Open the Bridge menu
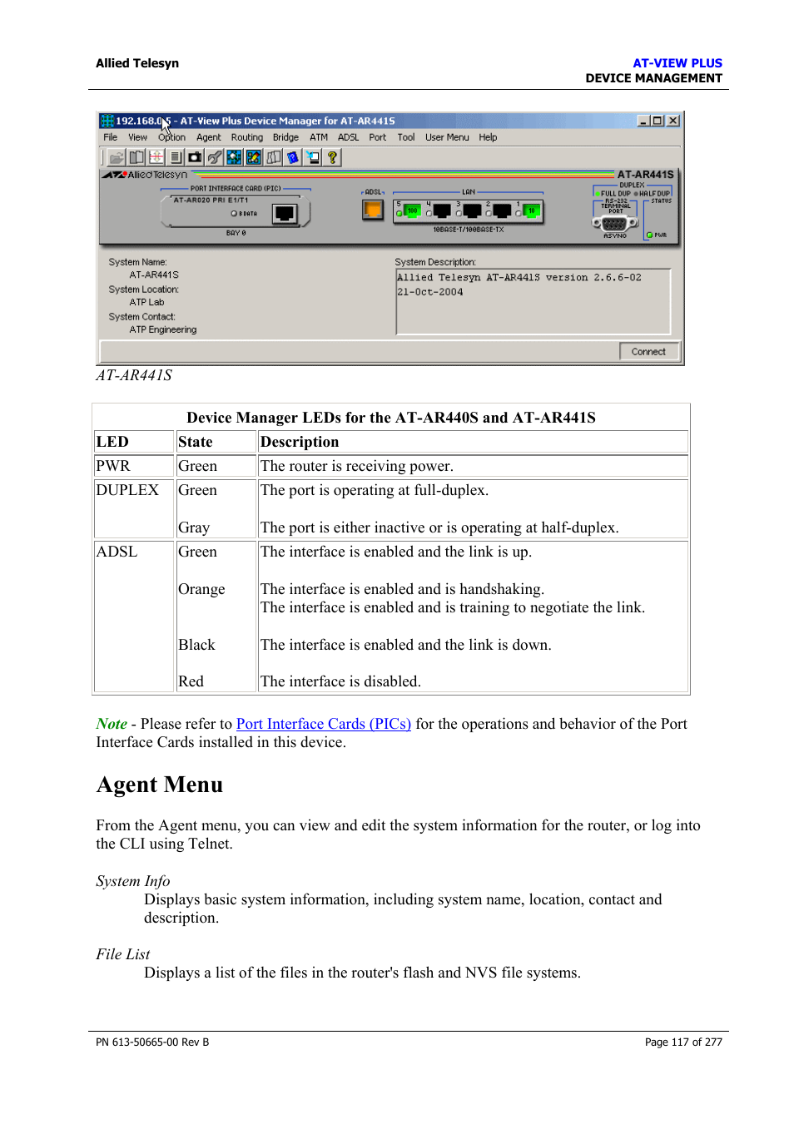Image resolution: width=794 pixels, height=1124 pixels. coord(285,137)
